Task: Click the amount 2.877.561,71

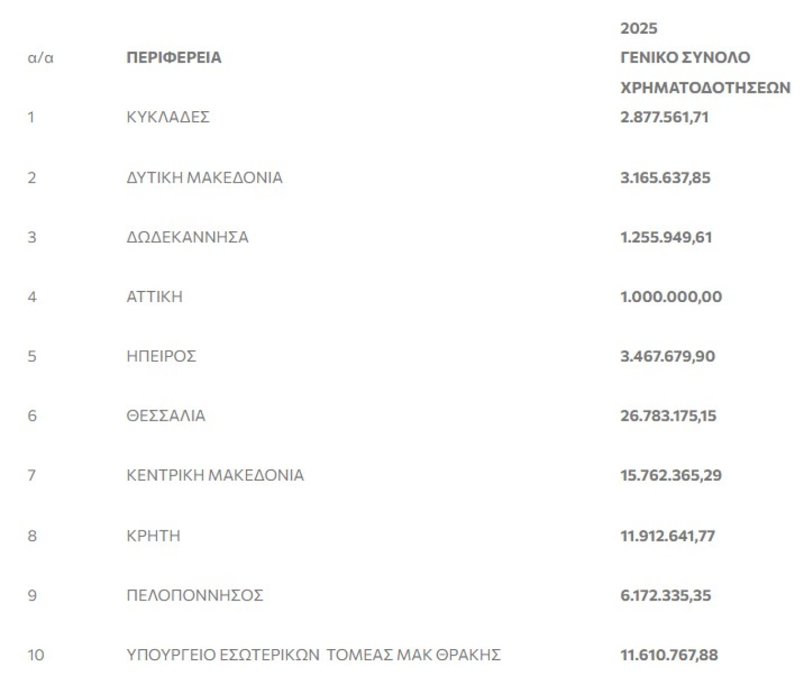Action: click(664, 117)
